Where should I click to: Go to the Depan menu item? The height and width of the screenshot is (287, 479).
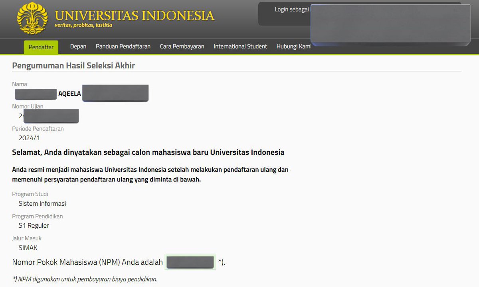point(78,47)
